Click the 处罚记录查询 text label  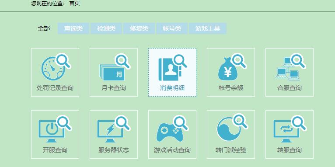click(55, 88)
